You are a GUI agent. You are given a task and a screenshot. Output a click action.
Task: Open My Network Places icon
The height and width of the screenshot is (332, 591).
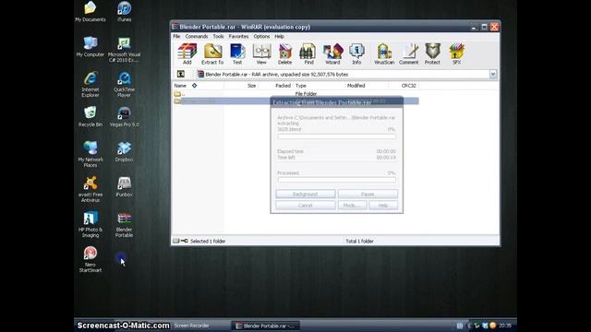tap(90, 154)
